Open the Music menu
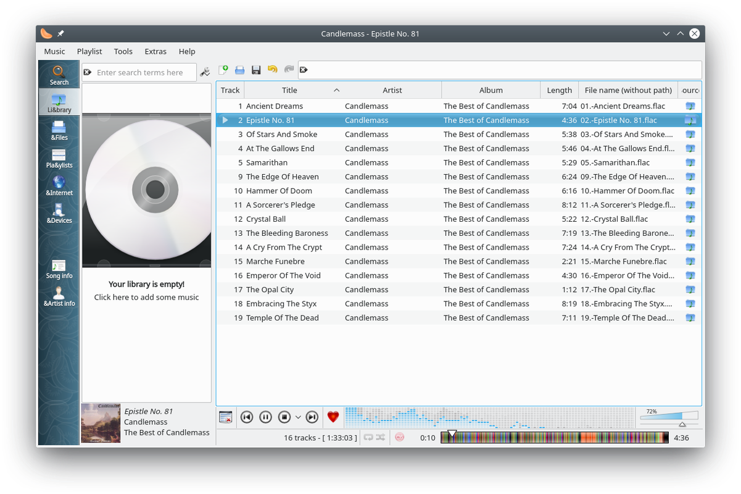The height and width of the screenshot is (494, 741). click(x=54, y=51)
